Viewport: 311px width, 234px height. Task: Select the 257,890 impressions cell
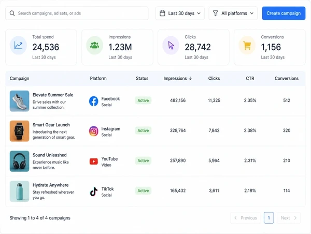tap(178, 160)
